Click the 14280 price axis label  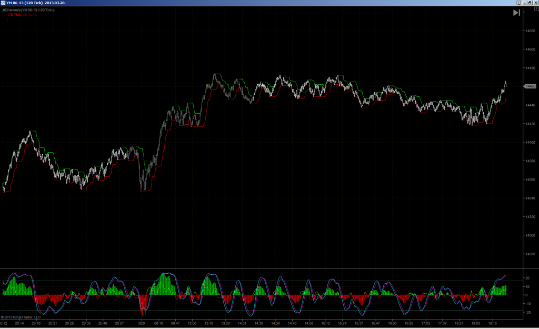pyautogui.click(x=530, y=254)
